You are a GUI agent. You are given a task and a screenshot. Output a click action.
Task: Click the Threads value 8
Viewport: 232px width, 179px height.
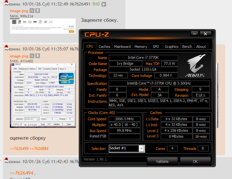click(203, 148)
